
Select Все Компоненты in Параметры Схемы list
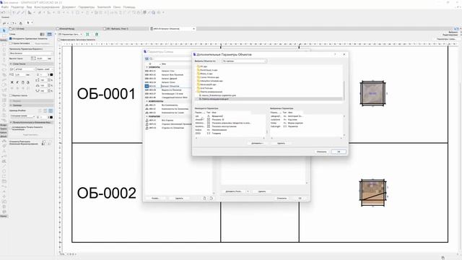pos(170,105)
